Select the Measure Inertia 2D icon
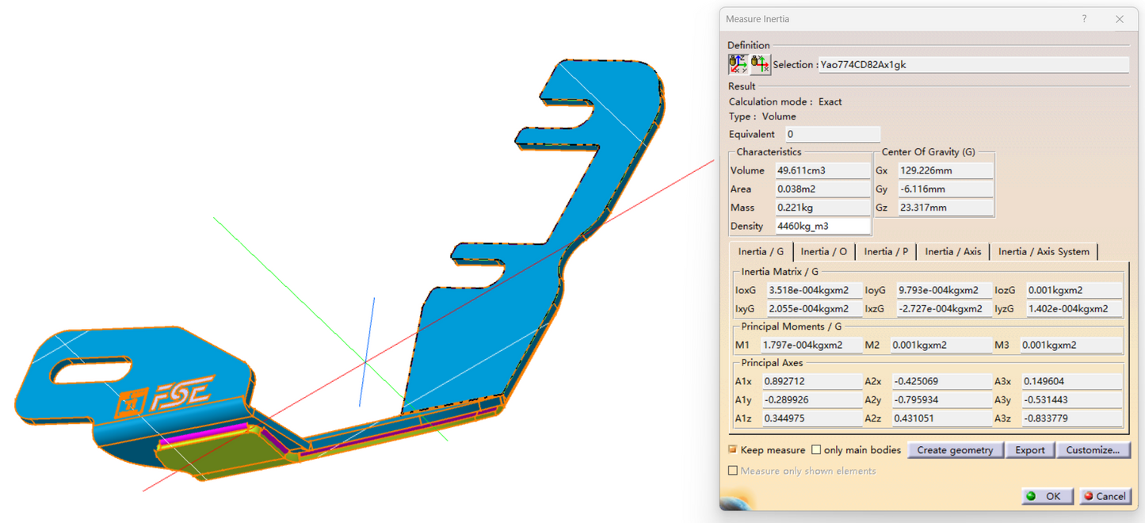 pyautogui.click(x=761, y=64)
